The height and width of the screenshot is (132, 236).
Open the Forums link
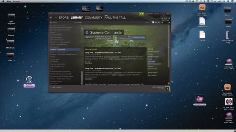[x=150, y=54]
